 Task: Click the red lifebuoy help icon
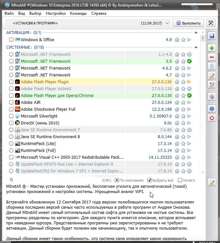click(x=212, y=118)
